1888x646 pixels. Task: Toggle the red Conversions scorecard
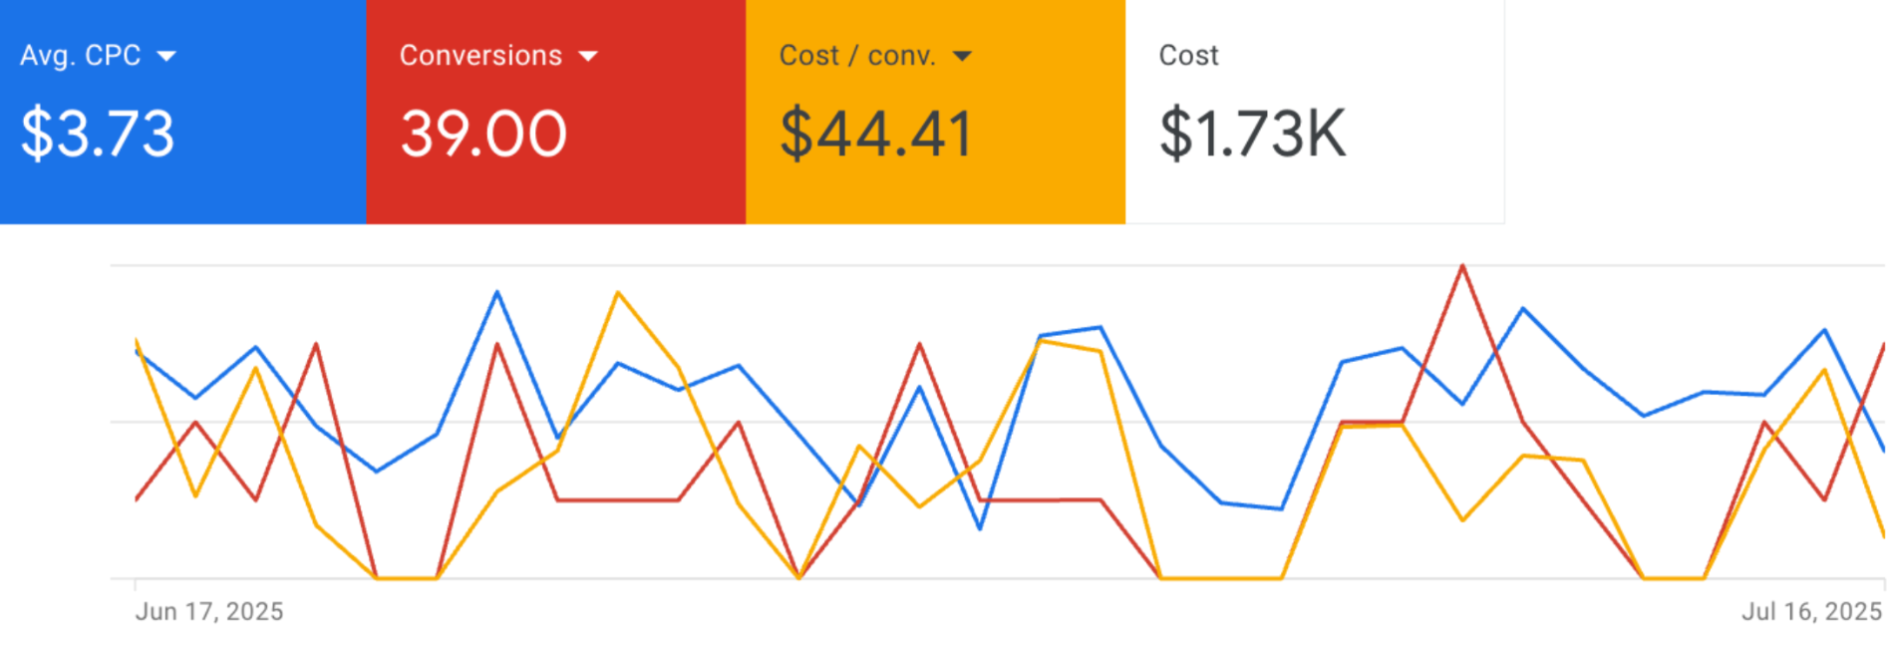(x=556, y=112)
